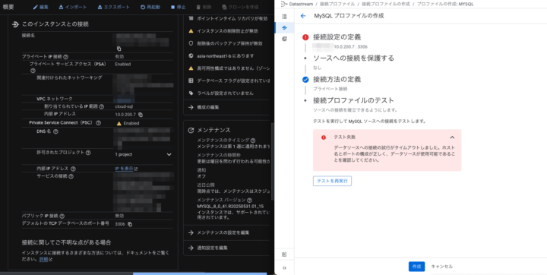Image resolution: width=547 pixels, height=275 pixels.
Task: Open help icon beside Private Service Connect (PSC)
Action: pos(98,123)
